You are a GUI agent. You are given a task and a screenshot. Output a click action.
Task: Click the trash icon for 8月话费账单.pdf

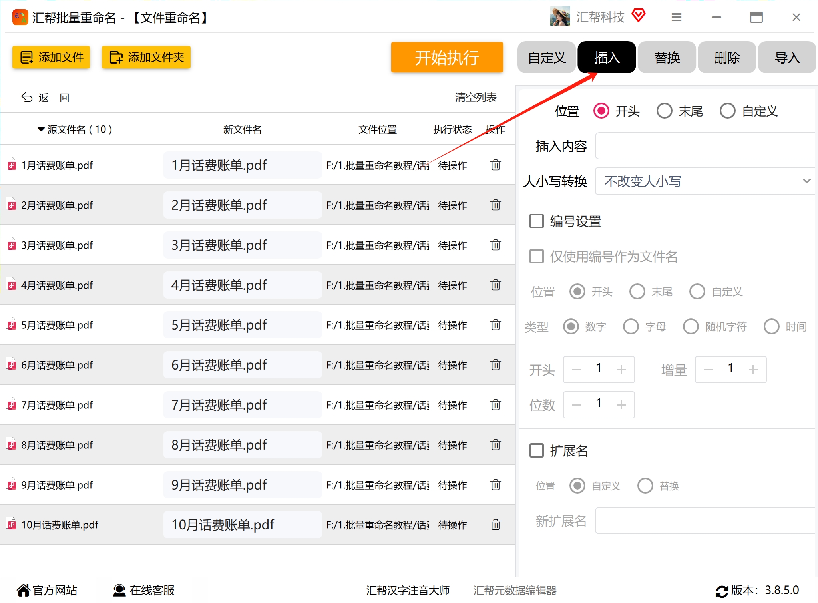496,445
